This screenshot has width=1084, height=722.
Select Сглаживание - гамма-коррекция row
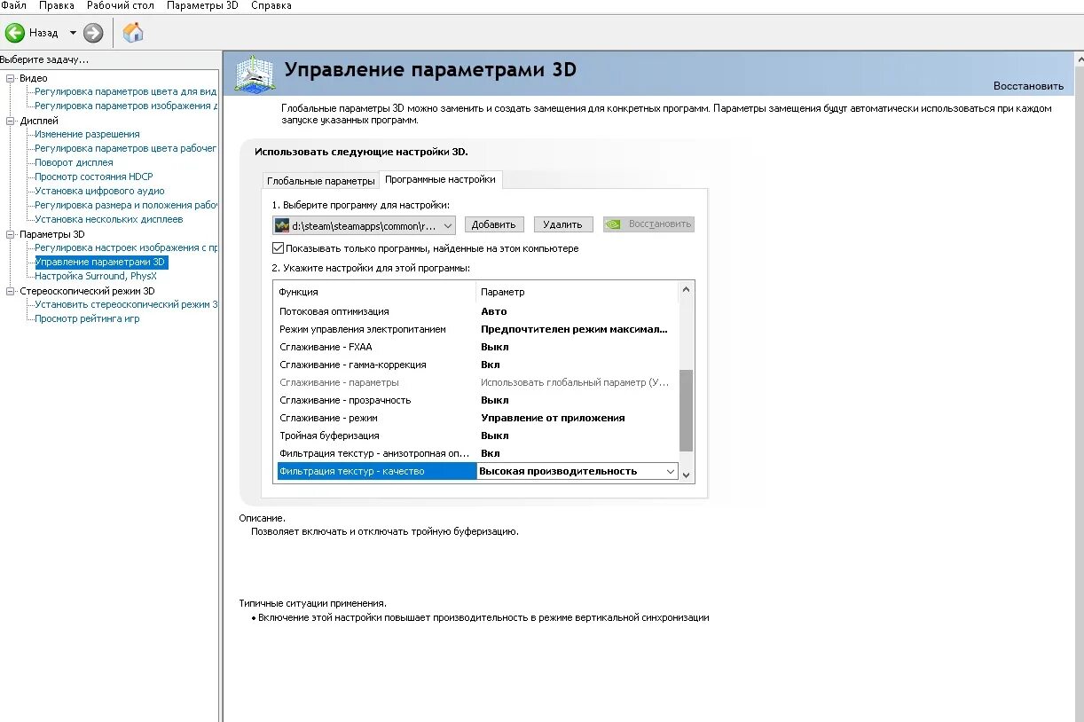pyautogui.click(x=477, y=365)
